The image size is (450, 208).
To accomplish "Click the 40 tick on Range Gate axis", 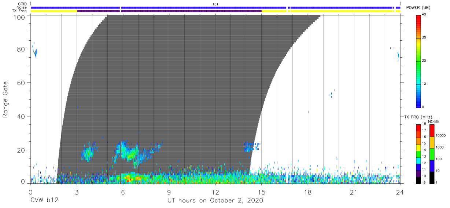I will click(x=22, y=116).
